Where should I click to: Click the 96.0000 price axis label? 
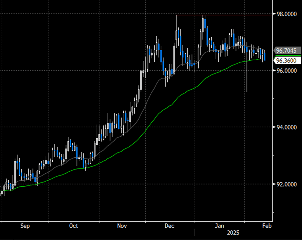tap(286, 71)
